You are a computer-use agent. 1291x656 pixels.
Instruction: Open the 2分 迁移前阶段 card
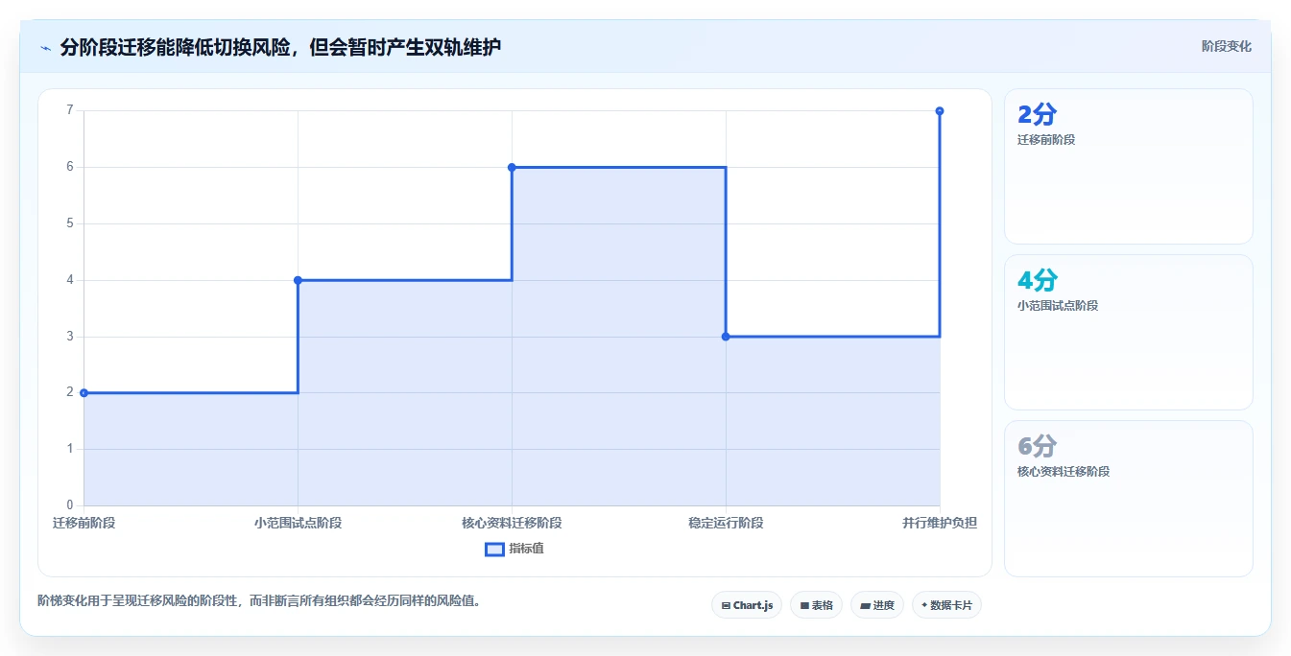tap(1129, 167)
